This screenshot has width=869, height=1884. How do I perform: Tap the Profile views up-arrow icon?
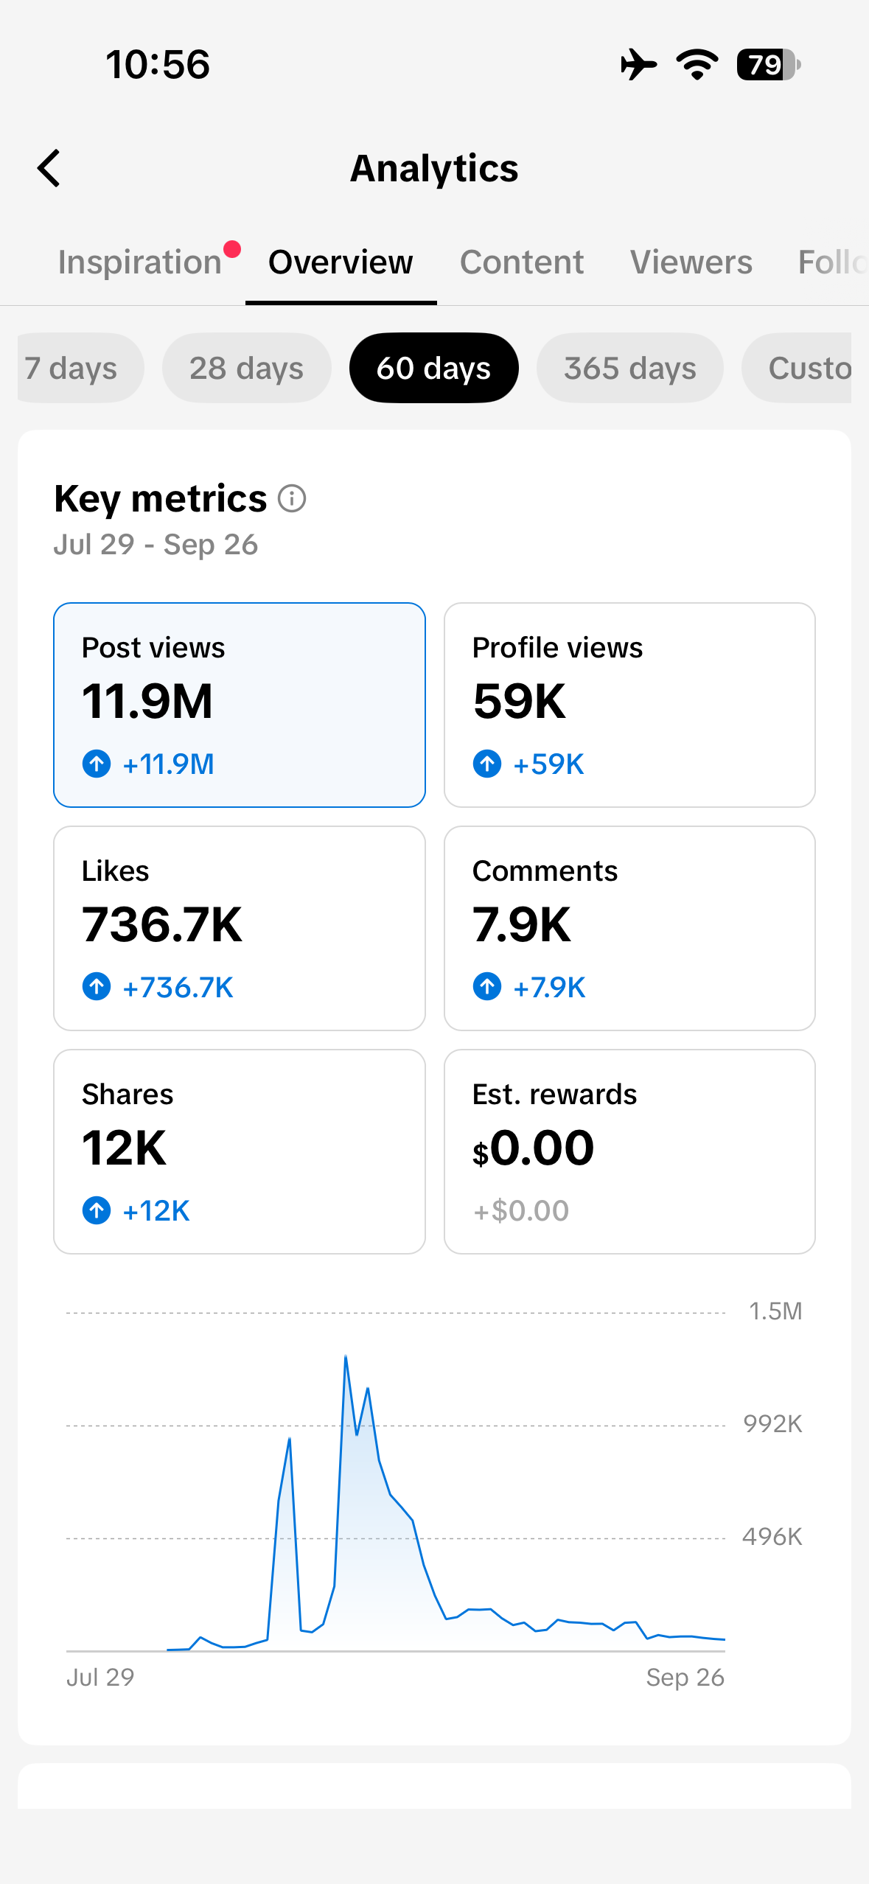point(487,764)
